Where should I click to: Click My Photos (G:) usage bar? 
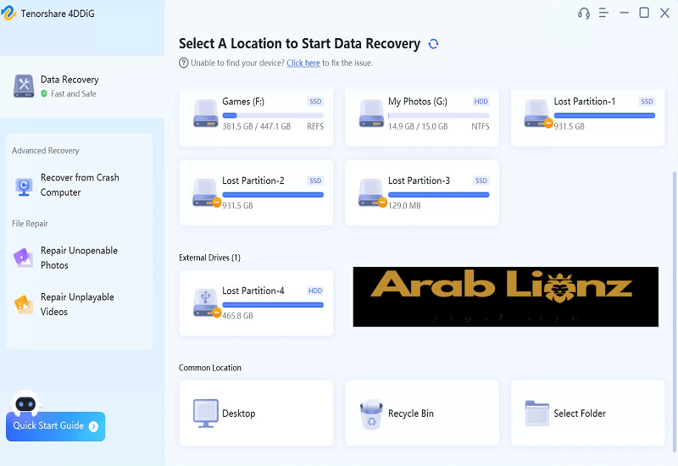click(438, 115)
